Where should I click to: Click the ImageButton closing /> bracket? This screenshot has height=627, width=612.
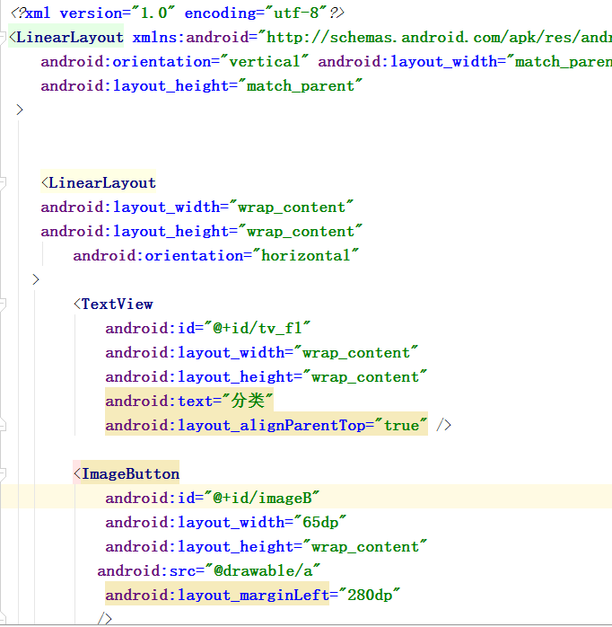105,619
